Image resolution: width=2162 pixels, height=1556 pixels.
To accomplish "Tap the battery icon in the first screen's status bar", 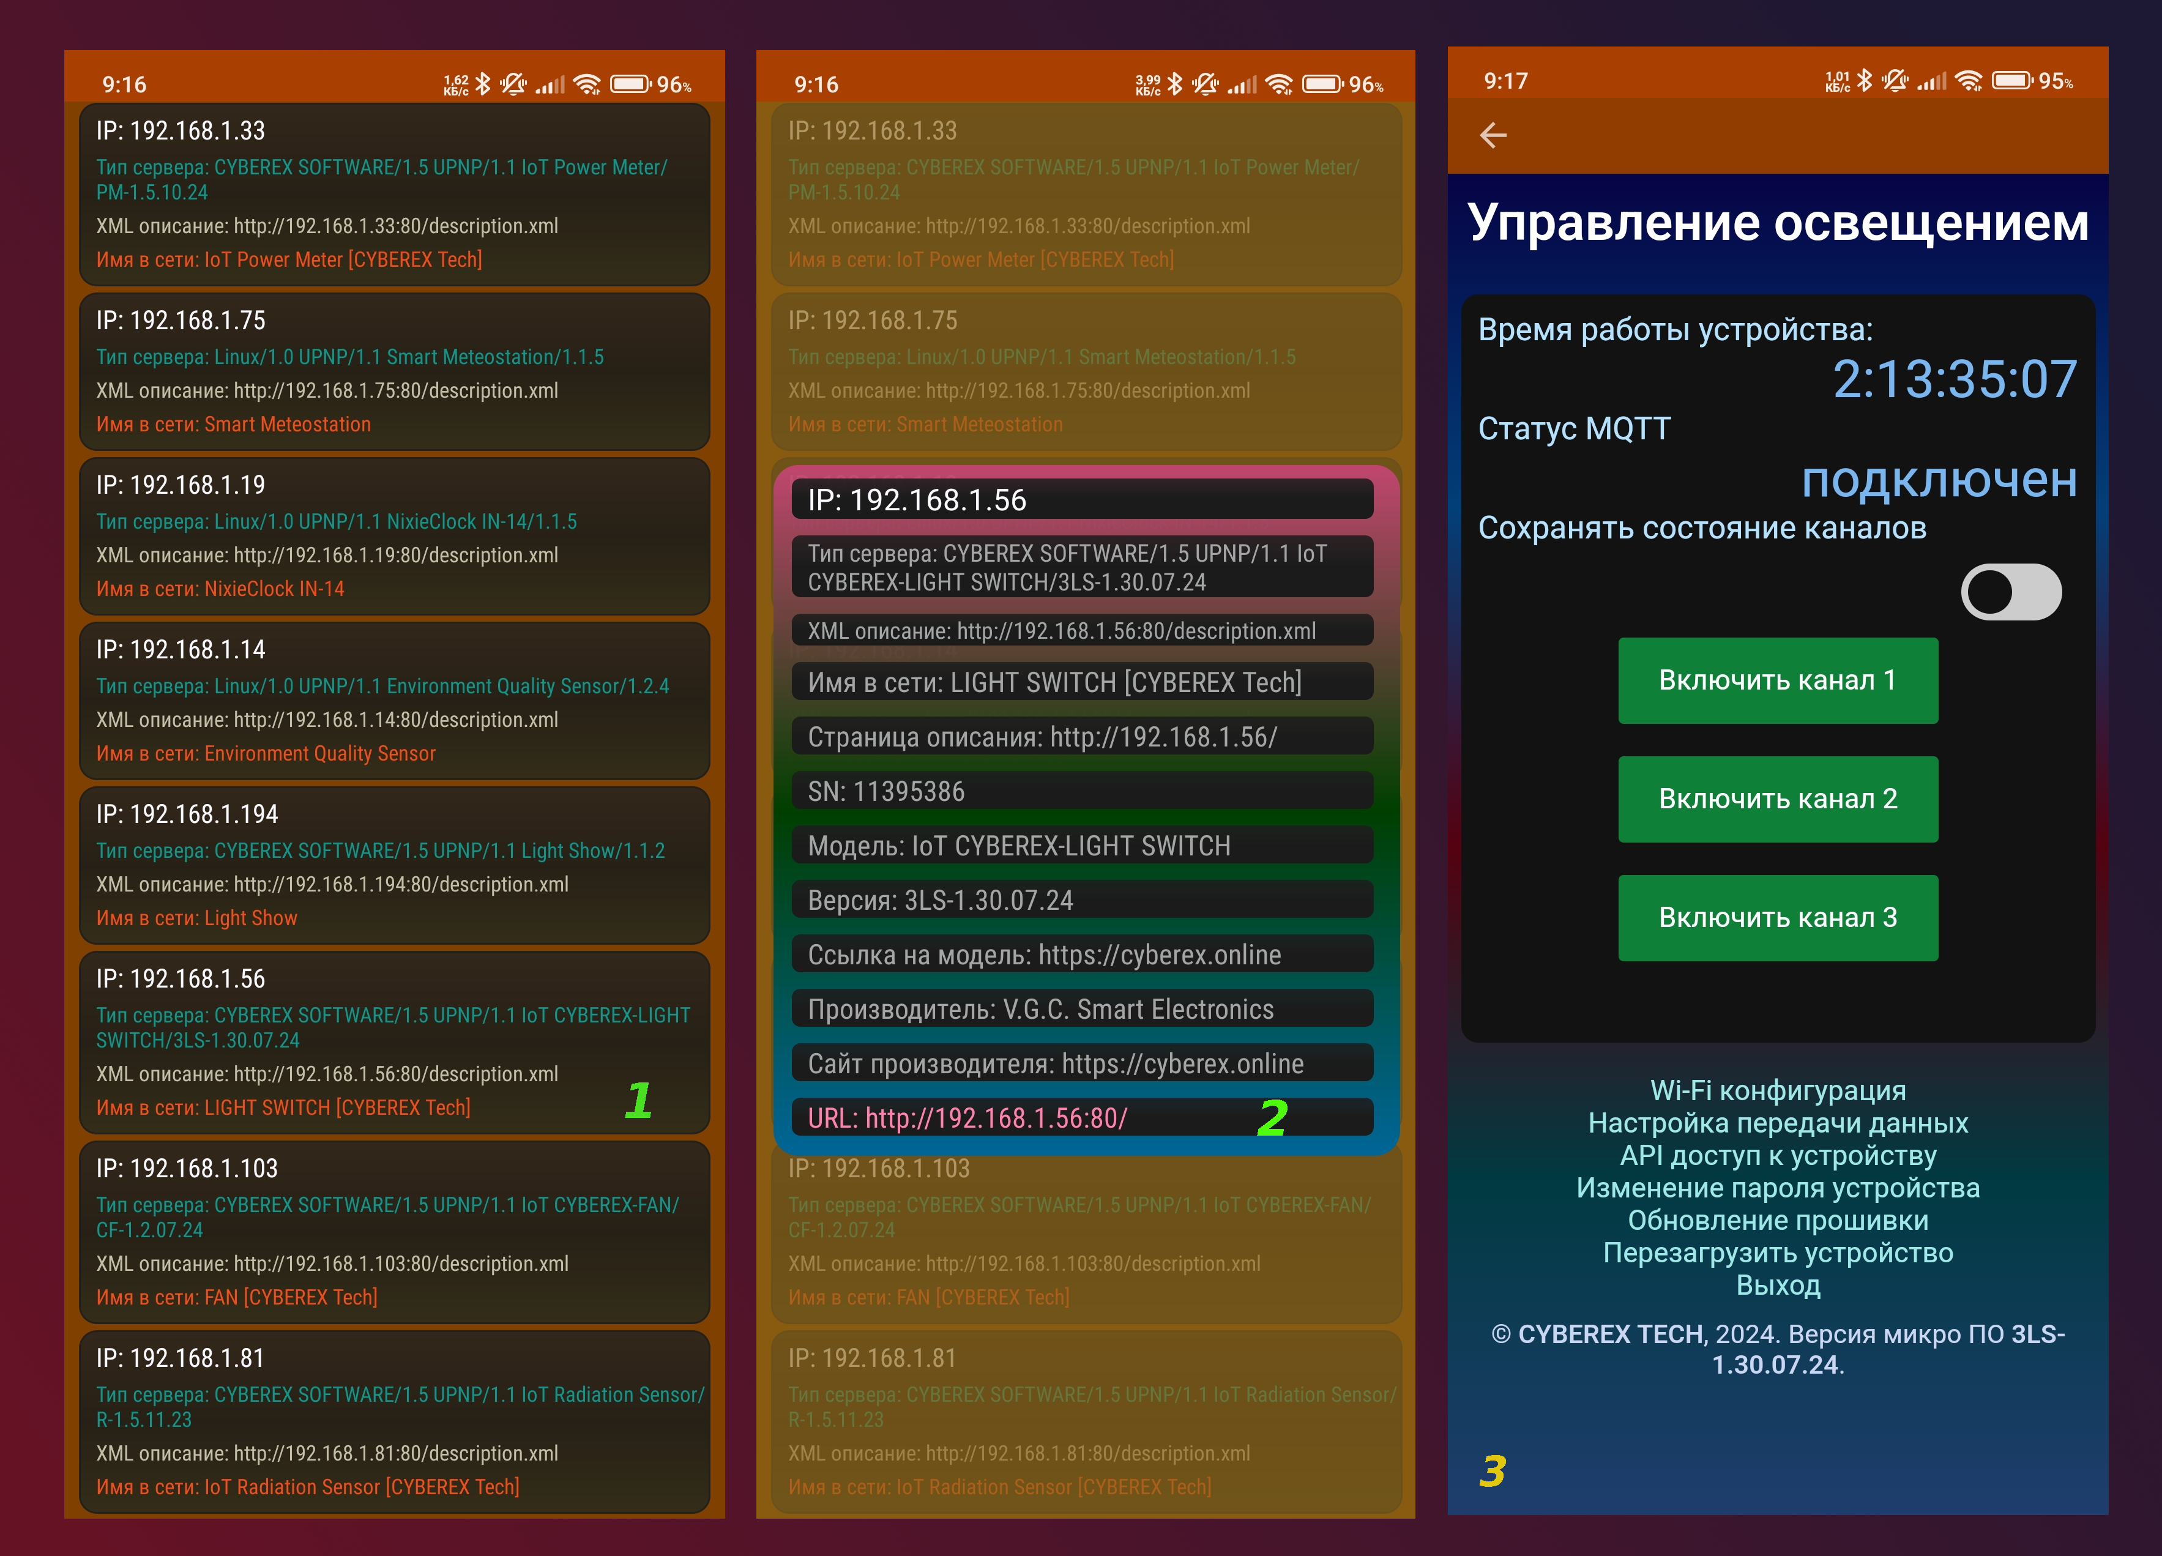I will (x=630, y=84).
